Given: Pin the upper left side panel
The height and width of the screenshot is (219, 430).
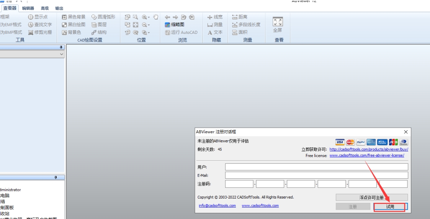Looking at the screenshot, I should pos(61,47).
